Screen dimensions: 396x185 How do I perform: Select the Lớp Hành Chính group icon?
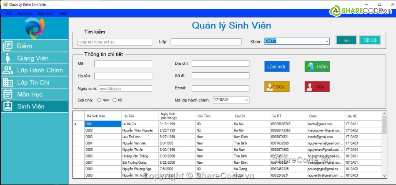8,70
